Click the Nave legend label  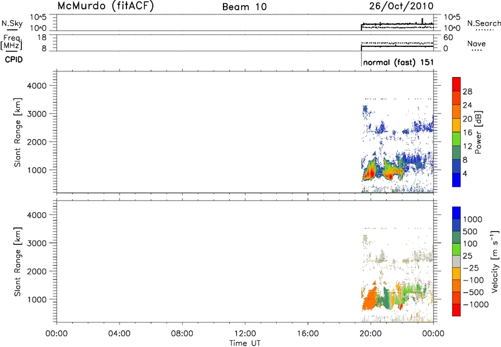[477, 43]
